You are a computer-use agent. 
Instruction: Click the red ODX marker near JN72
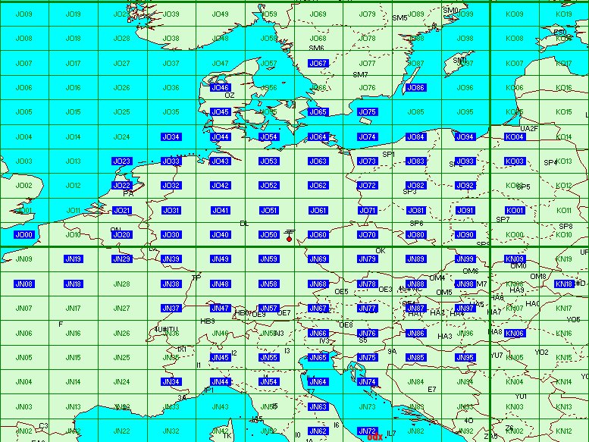[373, 437]
